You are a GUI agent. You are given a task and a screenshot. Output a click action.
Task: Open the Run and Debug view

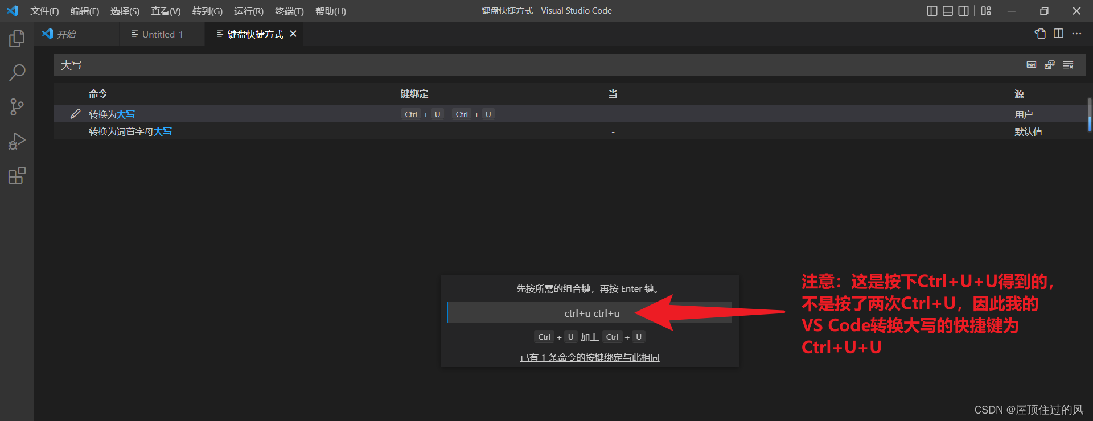click(17, 141)
